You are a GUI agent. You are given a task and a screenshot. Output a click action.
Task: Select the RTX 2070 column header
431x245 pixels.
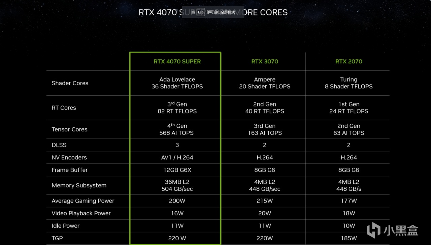click(x=349, y=61)
